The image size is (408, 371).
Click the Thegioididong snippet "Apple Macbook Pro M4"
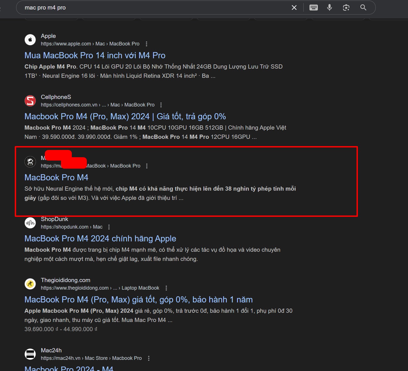coord(158,315)
